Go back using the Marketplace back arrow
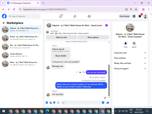Viewport: 152px width, 114px height. pos(4,23)
